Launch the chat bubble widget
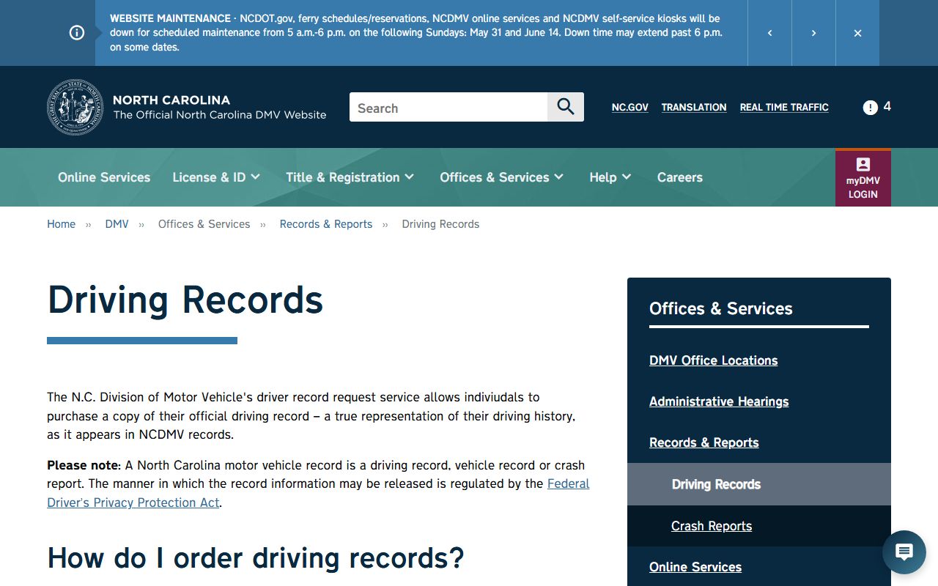The width and height of the screenshot is (938, 586). (x=904, y=552)
